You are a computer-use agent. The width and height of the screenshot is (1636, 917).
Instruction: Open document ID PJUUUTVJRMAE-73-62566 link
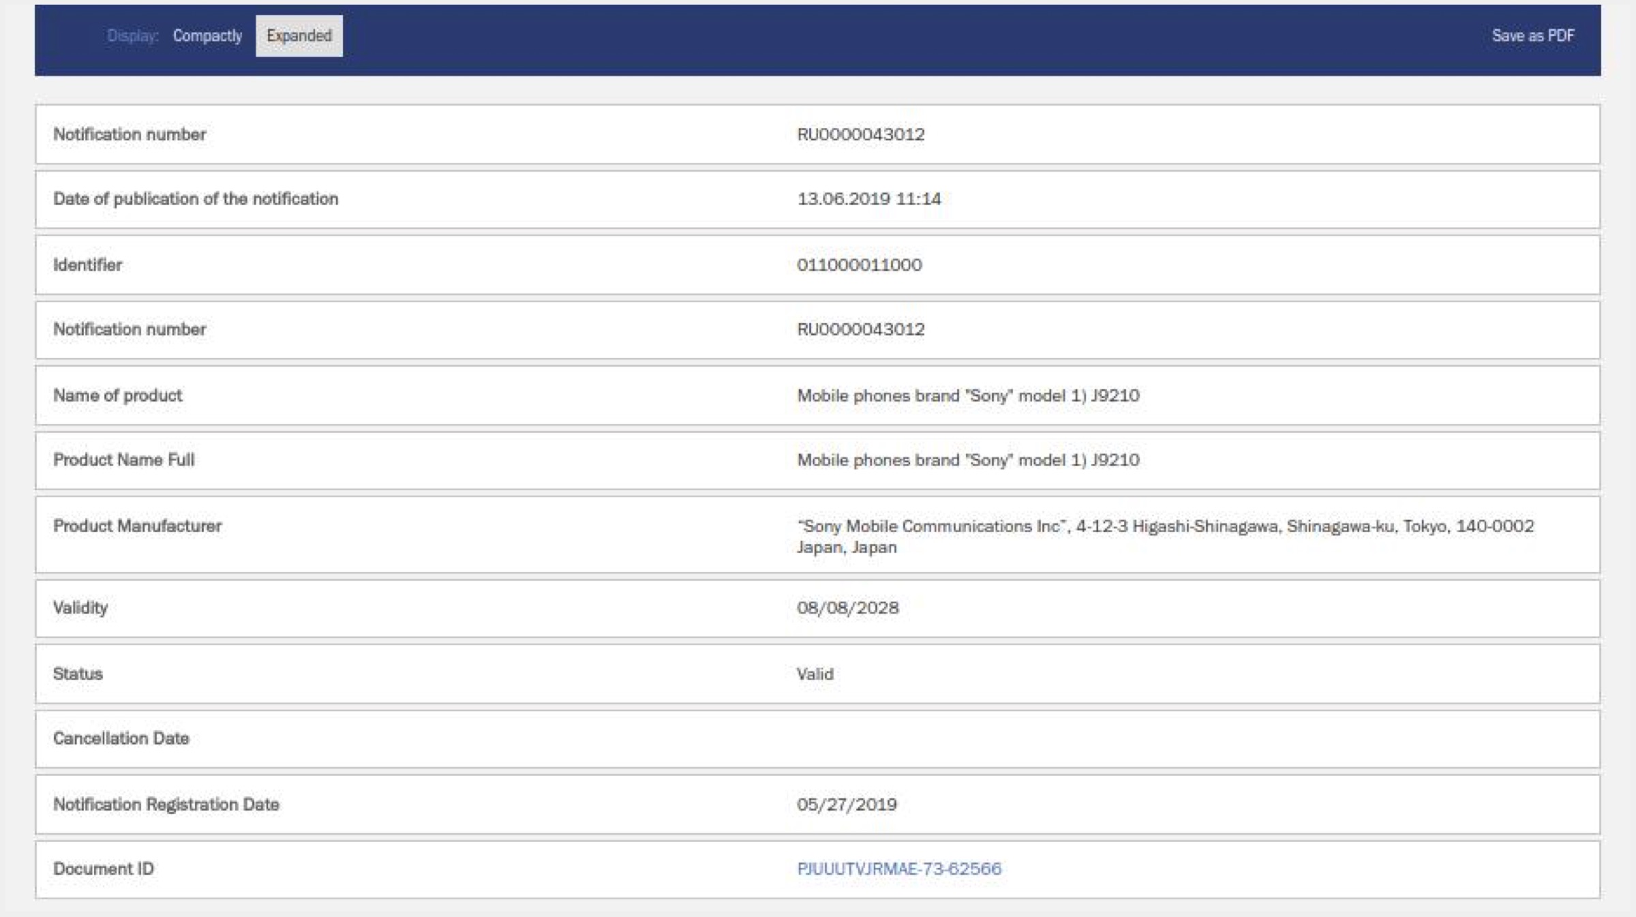point(898,869)
